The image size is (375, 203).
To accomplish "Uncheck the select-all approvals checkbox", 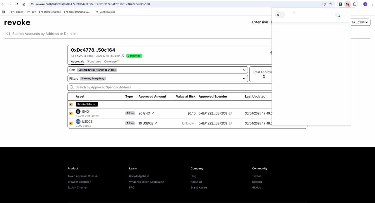I will click(x=71, y=104).
